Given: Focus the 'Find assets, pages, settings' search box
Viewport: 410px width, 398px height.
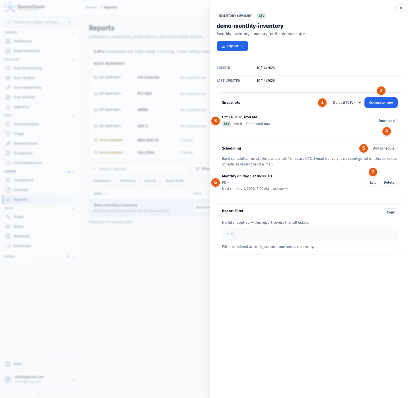Looking at the screenshot, I should pos(39,22).
